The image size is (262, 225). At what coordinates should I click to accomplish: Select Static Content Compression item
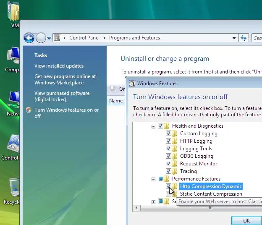[211, 194]
